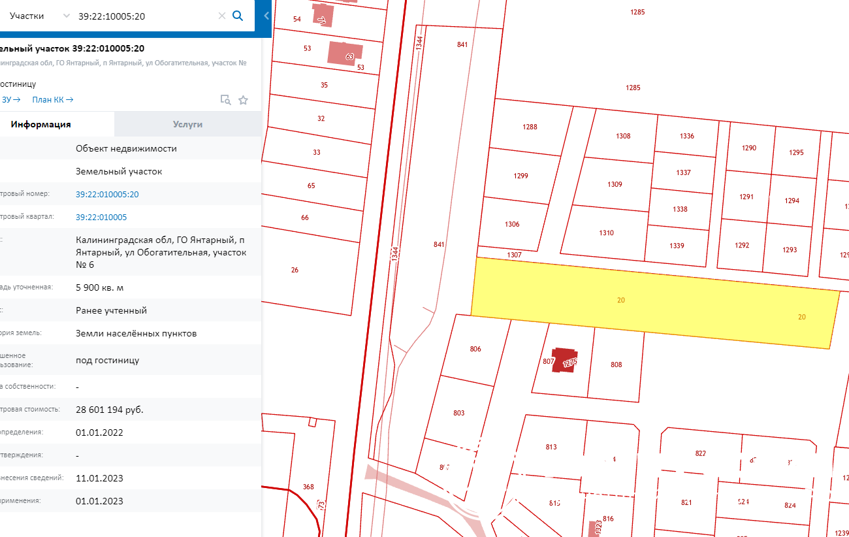This screenshot has height=537, width=849.
Task: Click the search magnifier icon
Action: [238, 16]
